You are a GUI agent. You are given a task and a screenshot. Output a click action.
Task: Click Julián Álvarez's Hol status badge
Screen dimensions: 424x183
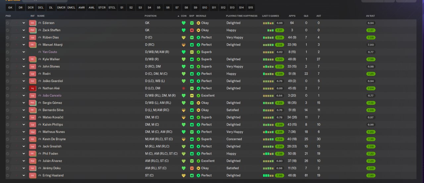(32, 161)
